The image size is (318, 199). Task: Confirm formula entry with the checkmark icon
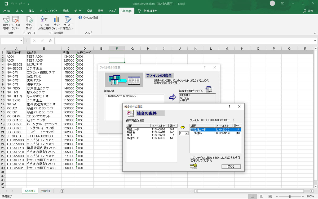pyautogui.click(x=42, y=41)
